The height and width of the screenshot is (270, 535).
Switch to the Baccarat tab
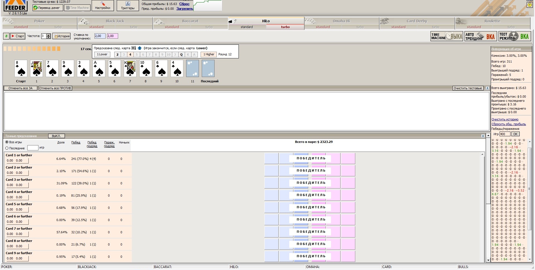tap(190, 21)
